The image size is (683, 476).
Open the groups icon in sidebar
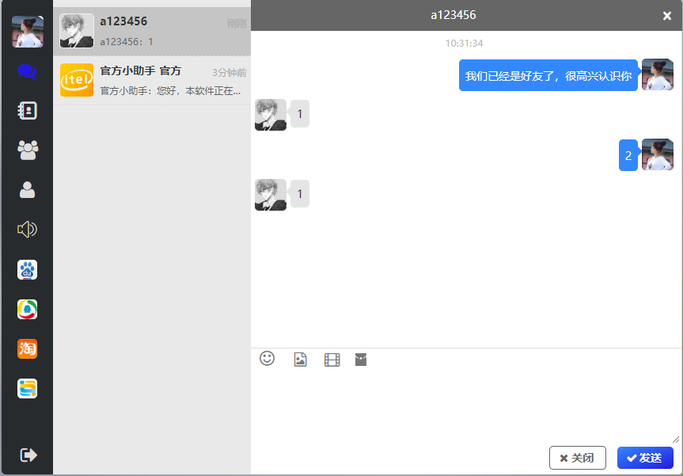tap(27, 150)
